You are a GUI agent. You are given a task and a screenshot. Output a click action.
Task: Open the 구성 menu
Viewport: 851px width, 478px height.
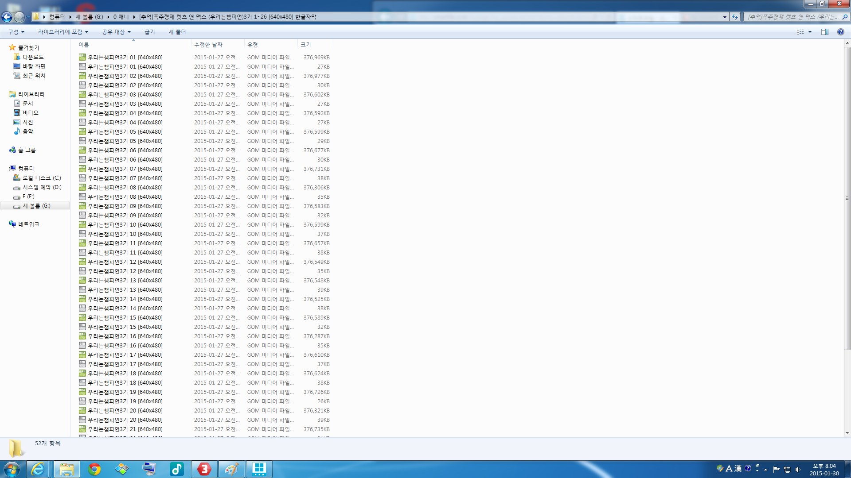16,32
